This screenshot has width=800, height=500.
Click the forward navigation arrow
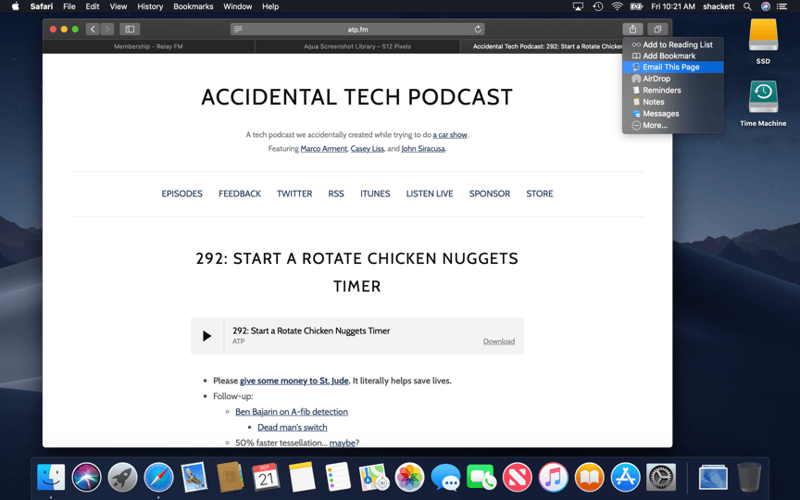pyautogui.click(x=107, y=29)
